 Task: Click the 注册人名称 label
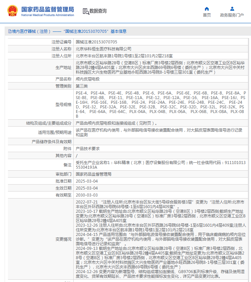point(61,49)
